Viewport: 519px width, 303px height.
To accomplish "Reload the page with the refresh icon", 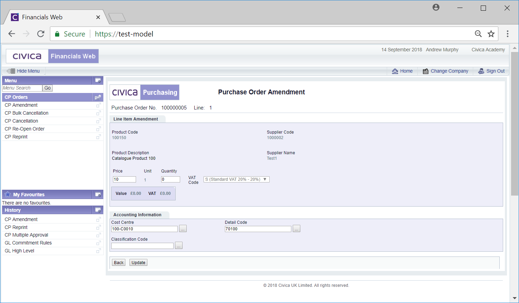I will coord(41,34).
